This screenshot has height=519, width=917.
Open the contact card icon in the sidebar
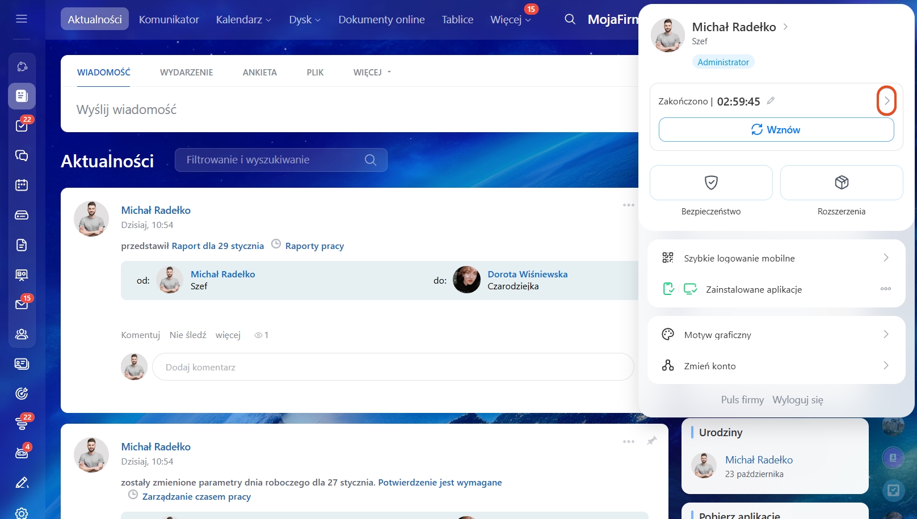pyautogui.click(x=22, y=364)
